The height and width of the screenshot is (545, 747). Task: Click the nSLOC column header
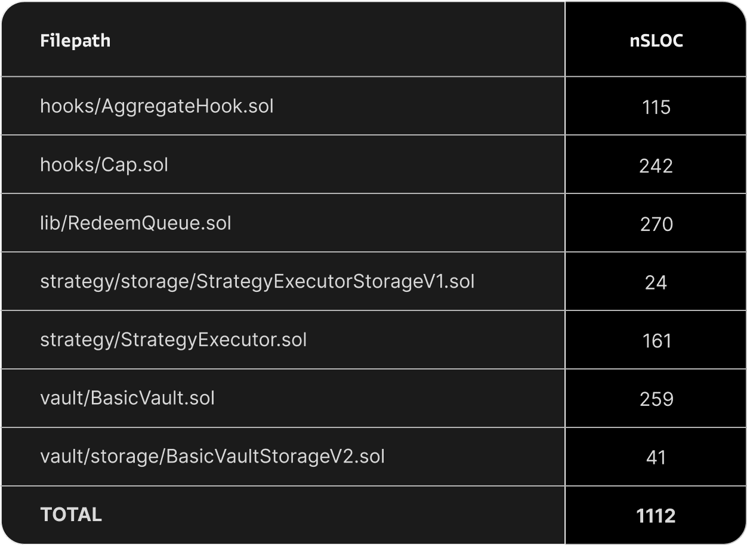coord(656,41)
